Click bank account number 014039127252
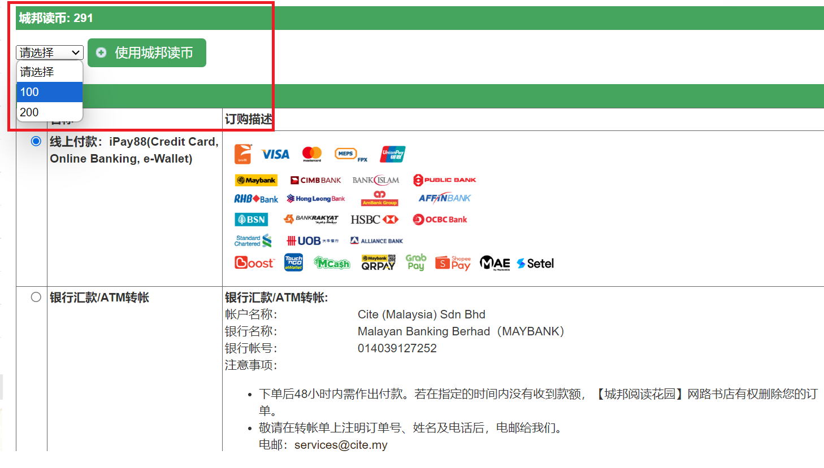 point(397,348)
